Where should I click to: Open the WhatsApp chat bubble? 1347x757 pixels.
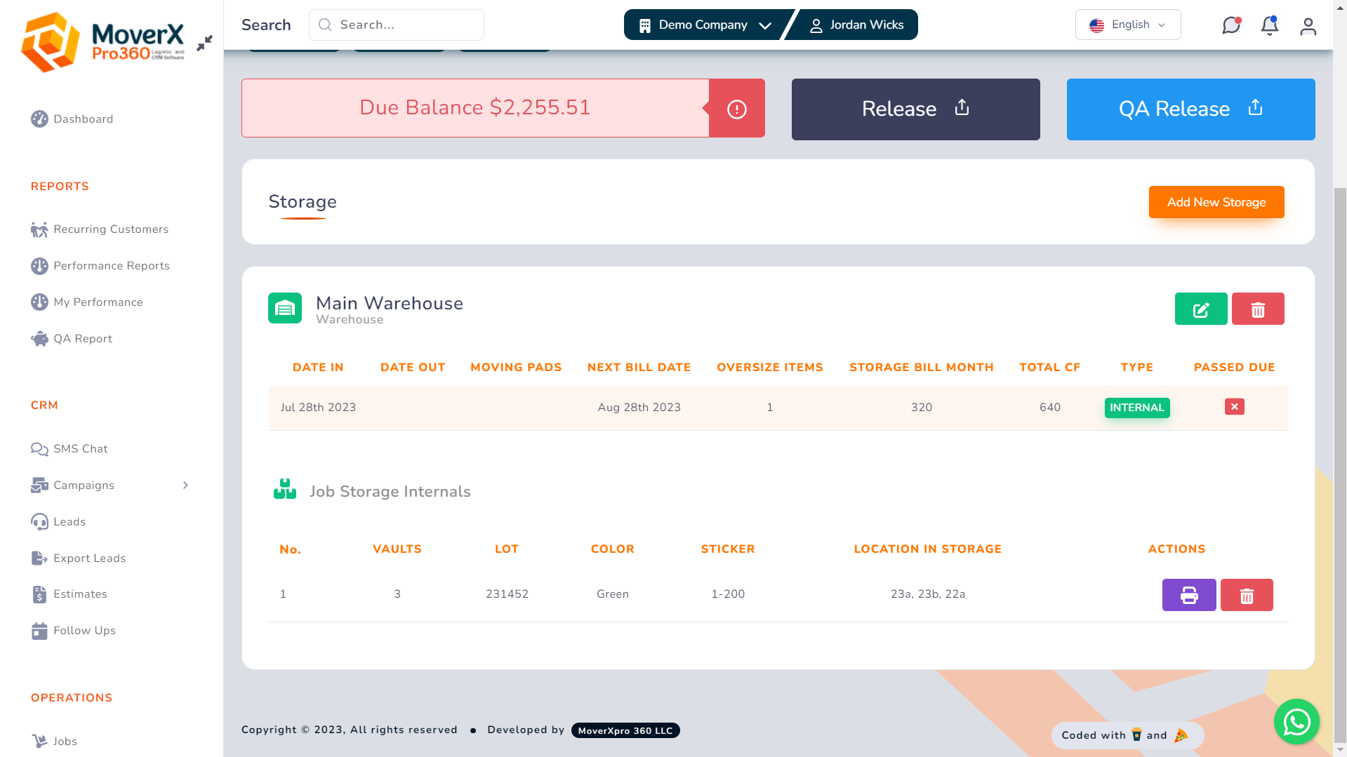pyautogui.click(x=1296, y=721)
